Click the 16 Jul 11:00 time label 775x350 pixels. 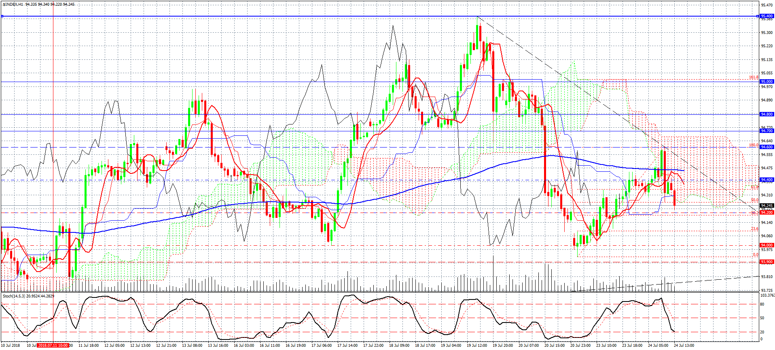coord(270,346)
